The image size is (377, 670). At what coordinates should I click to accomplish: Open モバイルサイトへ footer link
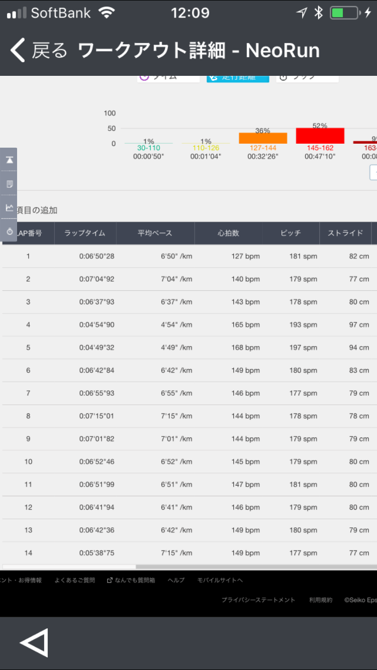pos(220,580)
